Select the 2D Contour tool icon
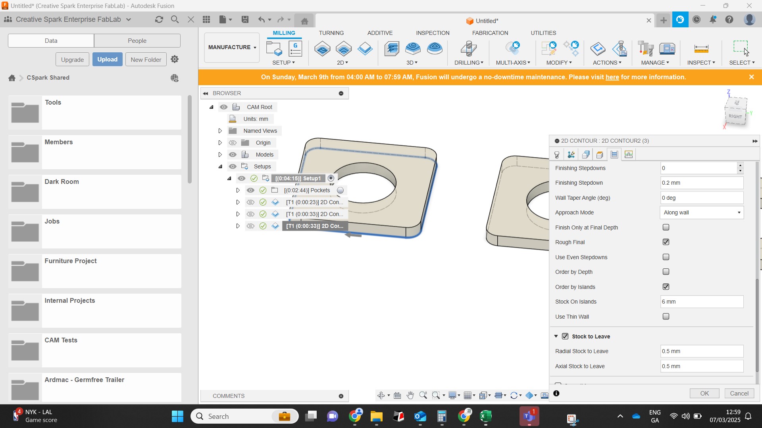The height and width of the screenshot is (428, 762). [365, 49]
